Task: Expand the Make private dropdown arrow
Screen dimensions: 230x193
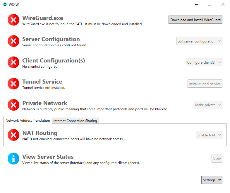Action: (219, 105)
